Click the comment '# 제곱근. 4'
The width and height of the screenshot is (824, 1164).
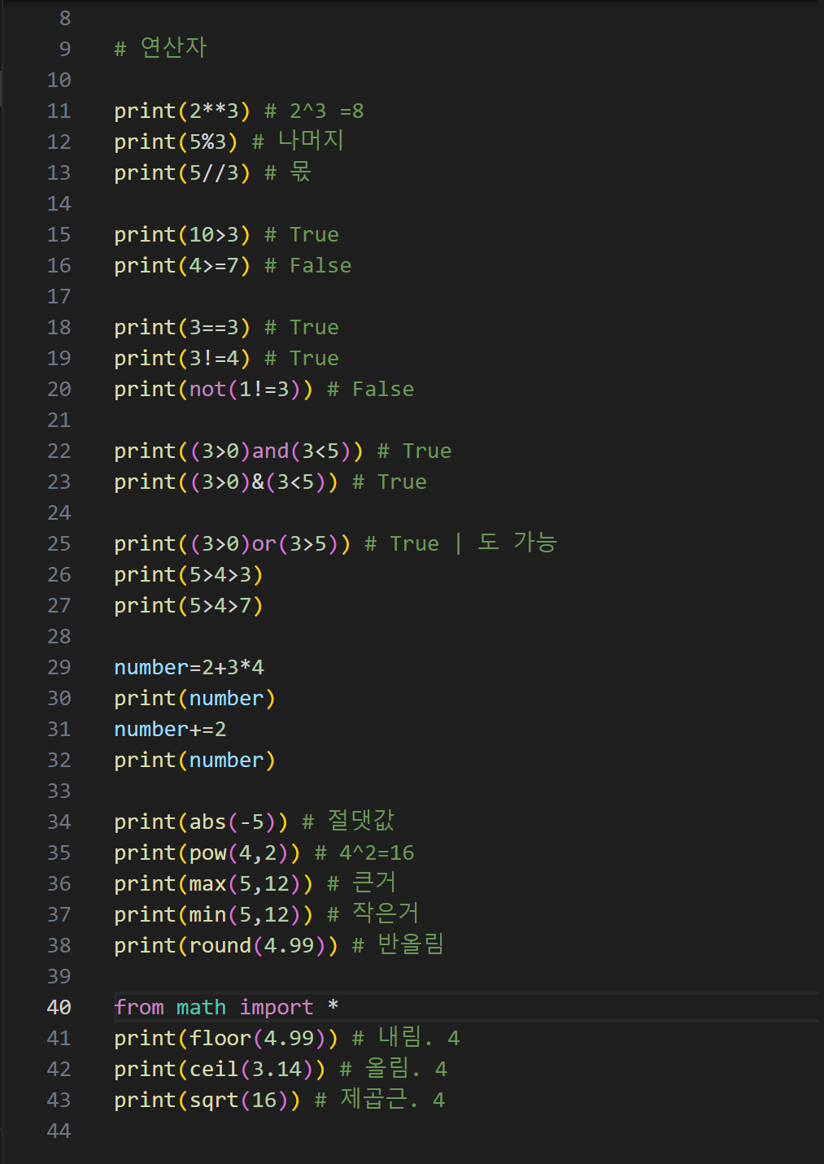[380, 1099]
